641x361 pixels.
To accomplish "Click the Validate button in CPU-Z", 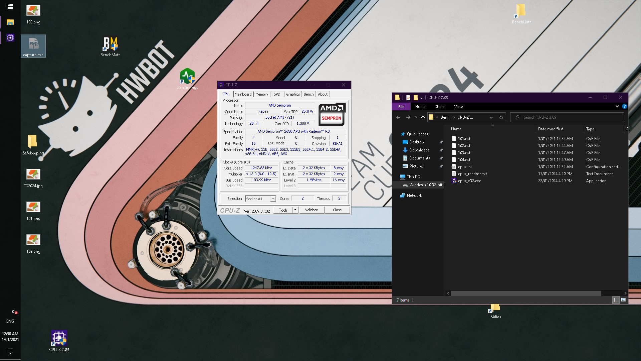I will point(311,210).
